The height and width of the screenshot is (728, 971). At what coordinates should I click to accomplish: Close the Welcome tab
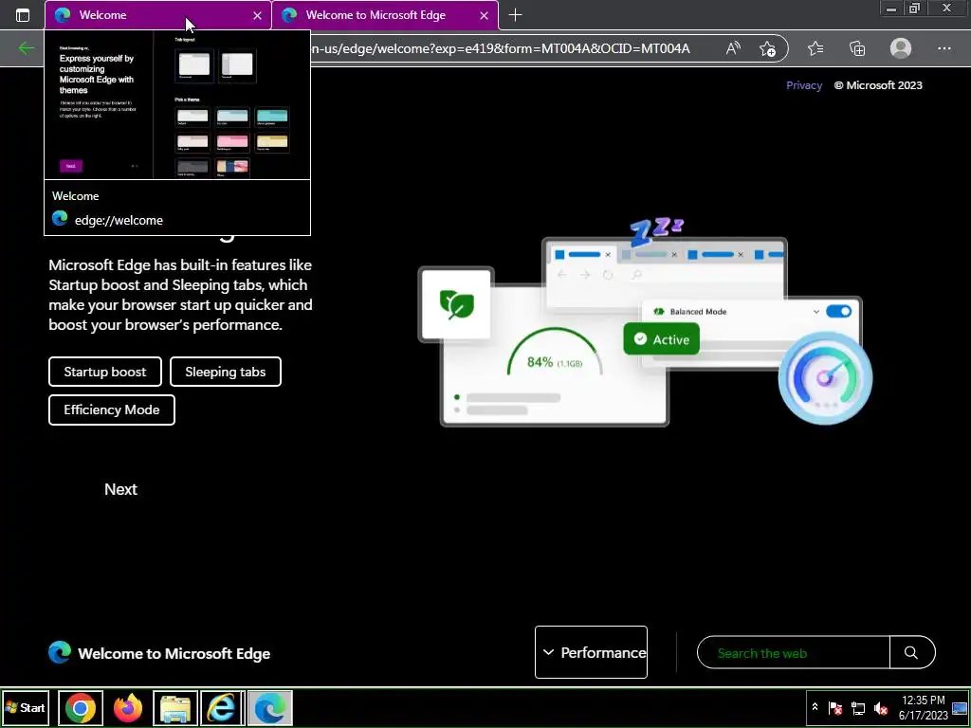click(x=257, y=15)
